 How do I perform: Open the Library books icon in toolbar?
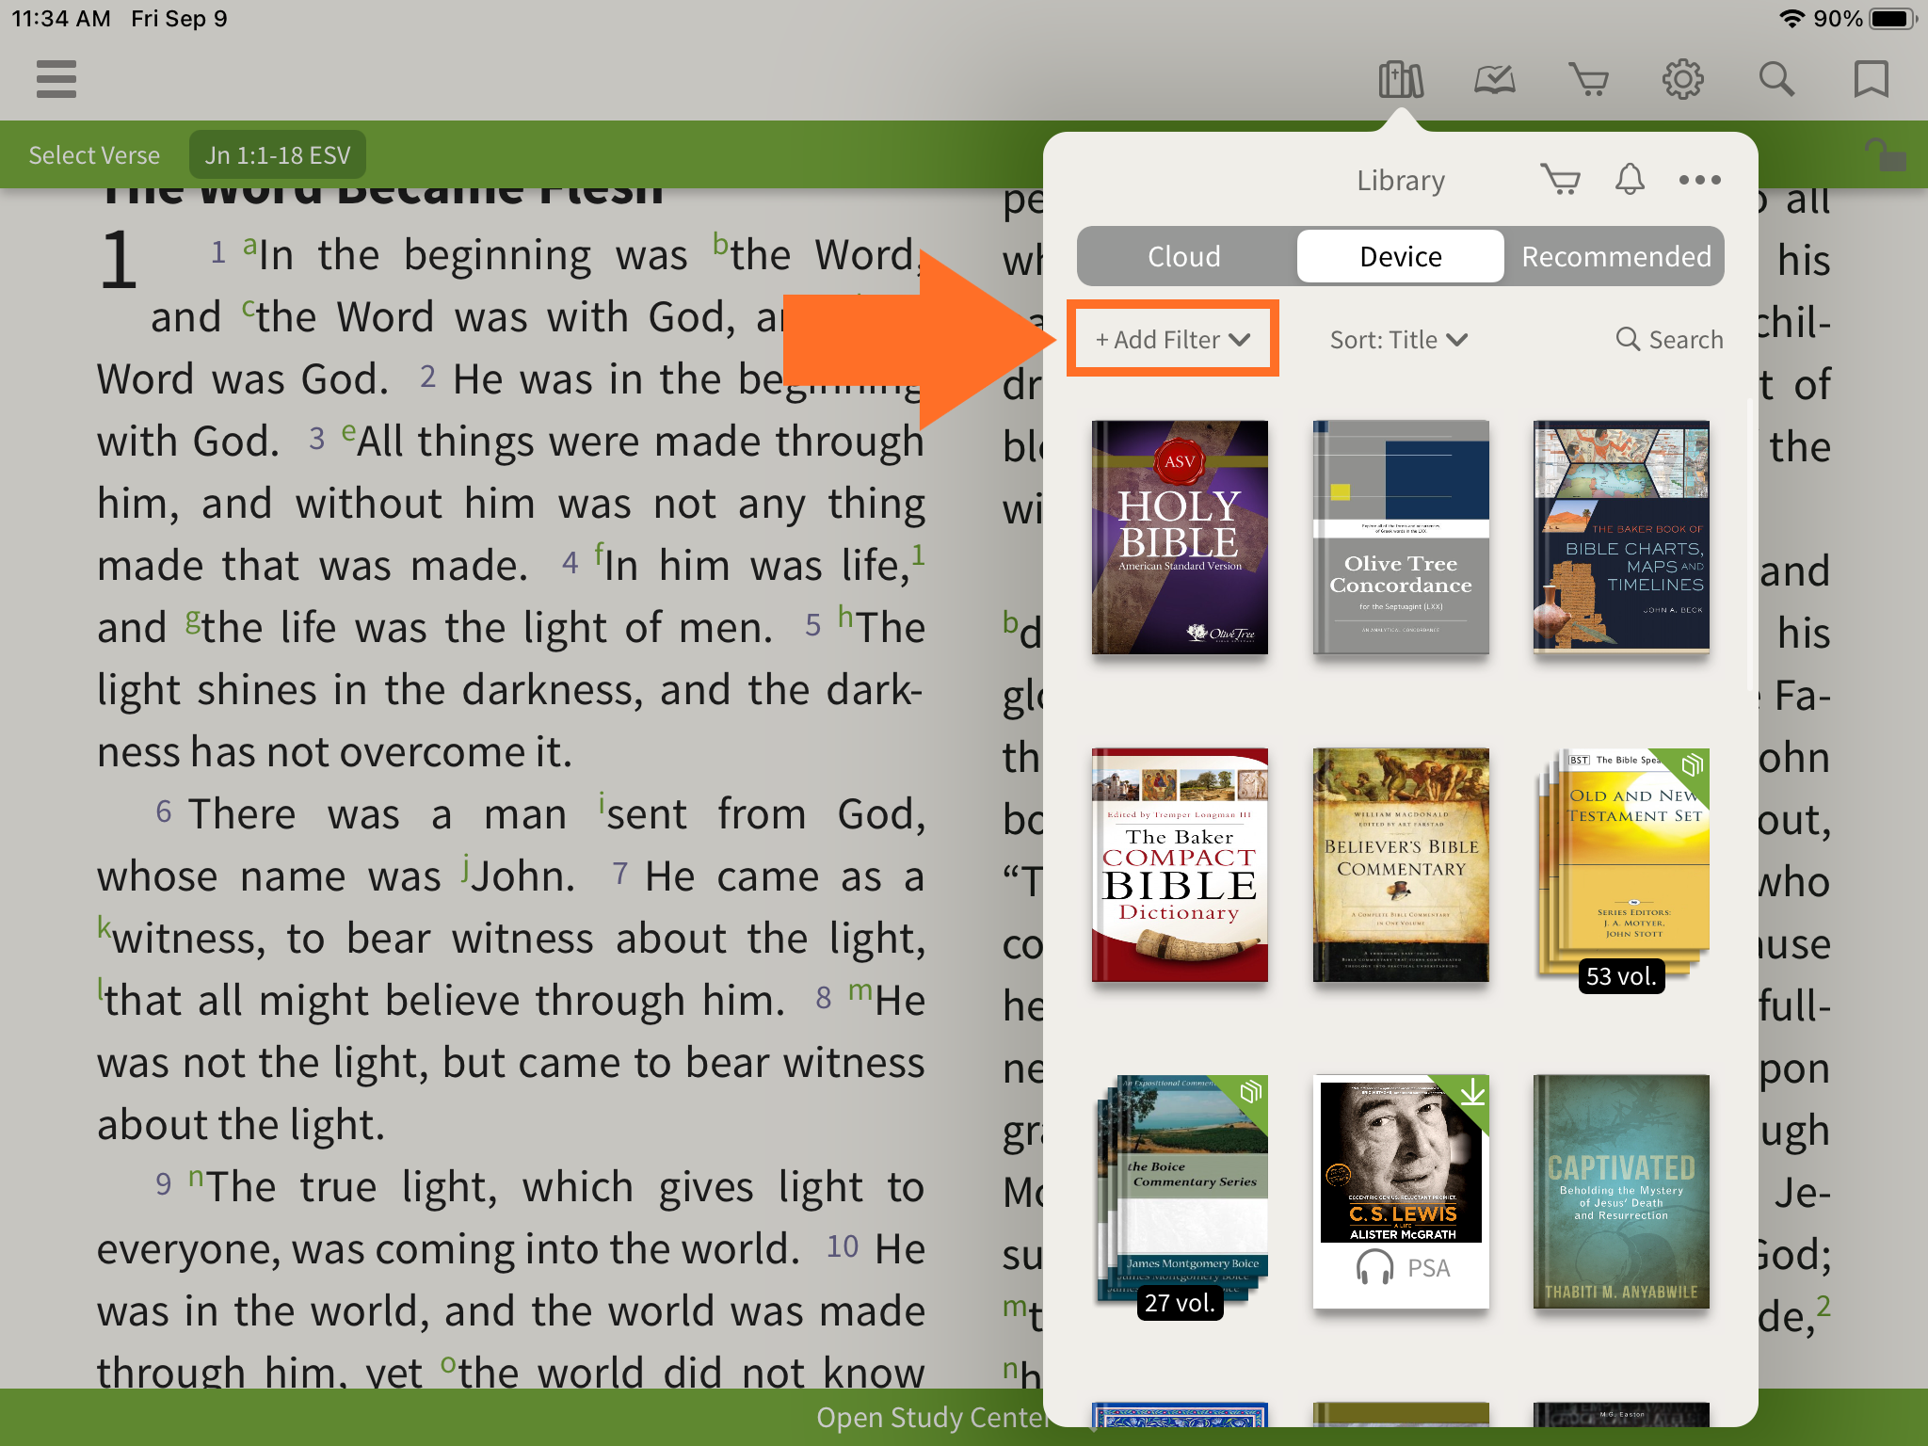(x=1401, y=79)
